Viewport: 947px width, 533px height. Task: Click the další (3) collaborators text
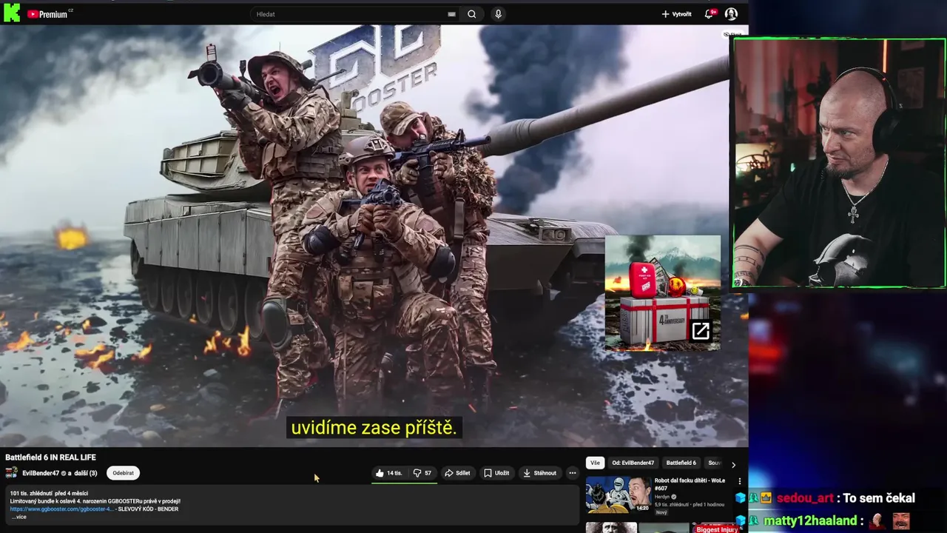(x=85, y=473)
